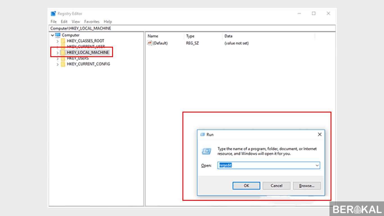384x216 pixels.
Task: Click the Computer node icon in tree
Action: (58, 35)
